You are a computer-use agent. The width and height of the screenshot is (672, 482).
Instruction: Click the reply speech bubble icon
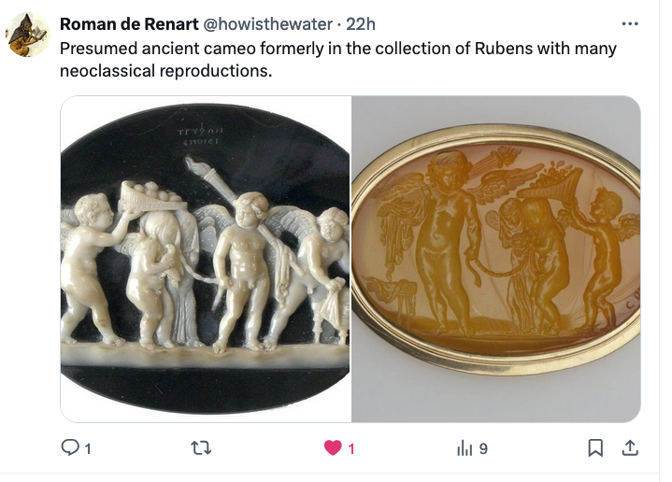[x=70, y=447]
